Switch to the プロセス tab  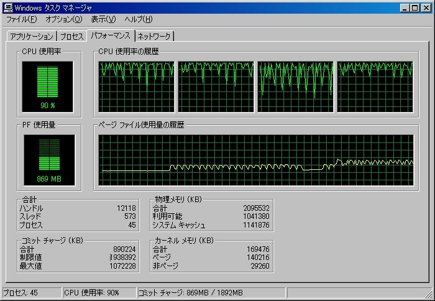pos(71,36)
